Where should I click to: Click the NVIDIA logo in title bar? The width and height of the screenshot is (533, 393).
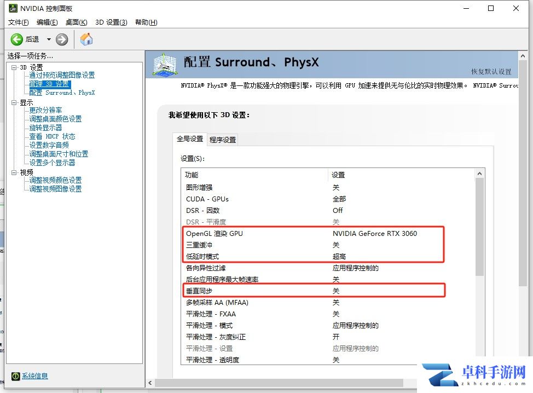pyautogui.click(x=13, y=8)
